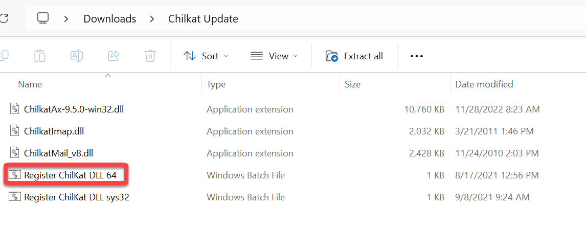Click the refresh icon in address bar
Viewport: 586px width, 229px height.
coord(4,19)
